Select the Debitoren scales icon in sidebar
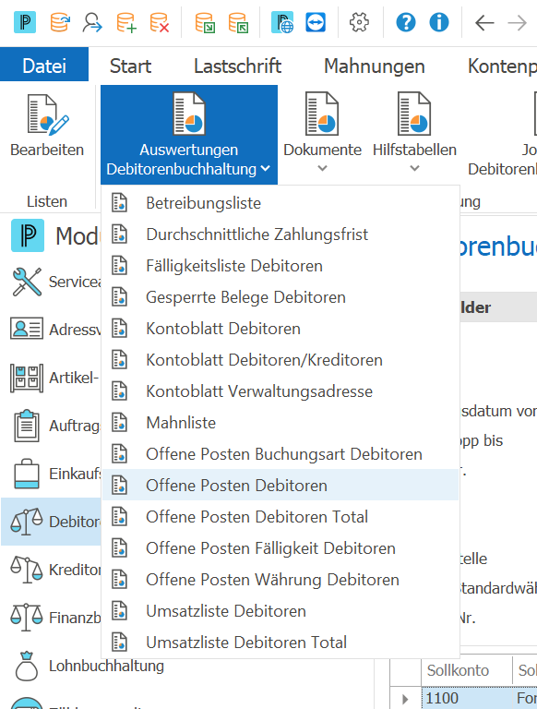 click(27, 522)
